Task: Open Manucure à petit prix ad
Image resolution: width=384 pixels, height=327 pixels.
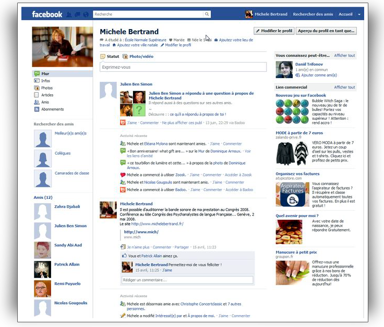Action: click(x=296, y=252)
